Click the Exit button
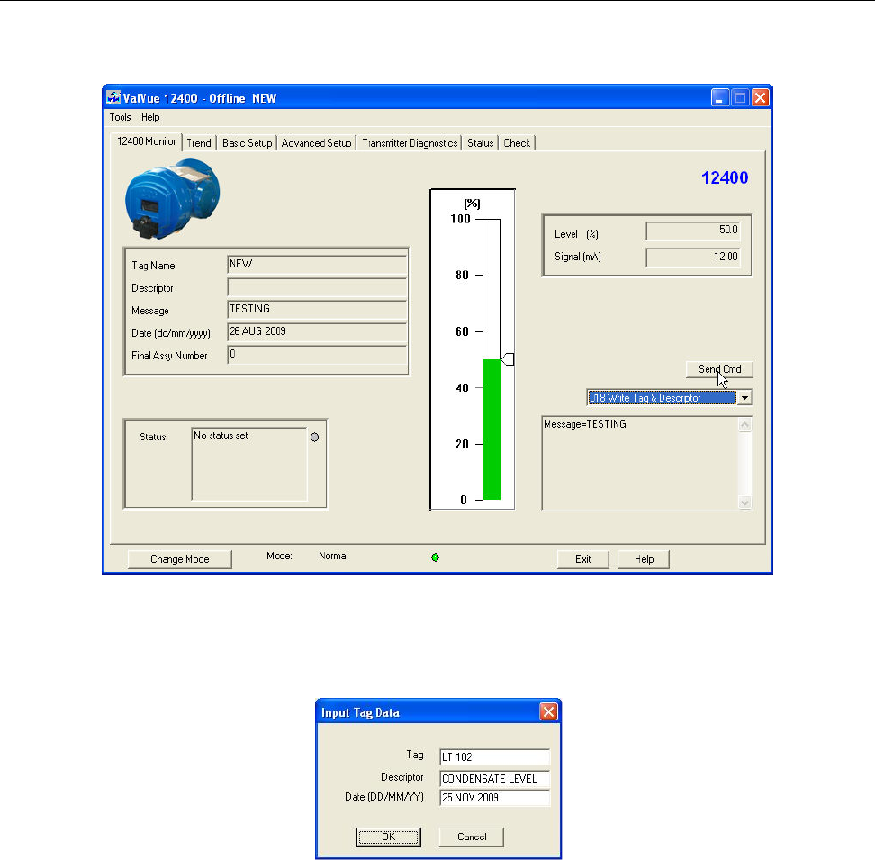 coord(582,559)
